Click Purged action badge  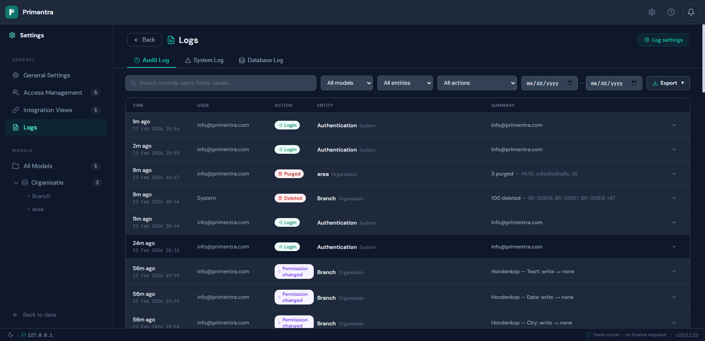[289, 174]
